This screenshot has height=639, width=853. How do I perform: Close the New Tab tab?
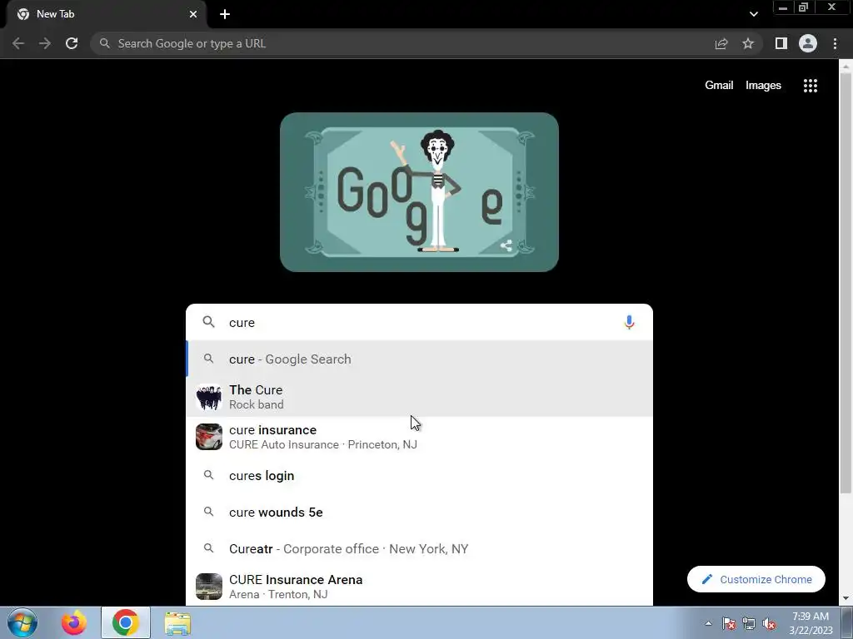click(x=193, y=14)
